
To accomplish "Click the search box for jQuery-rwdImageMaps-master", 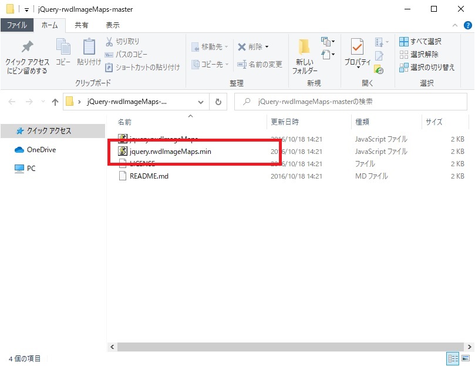I will point(351,102).
